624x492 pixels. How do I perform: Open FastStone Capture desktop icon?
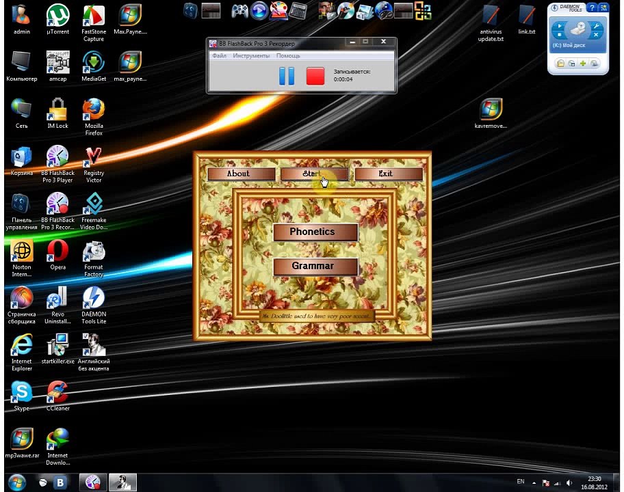tap(94, 23)
